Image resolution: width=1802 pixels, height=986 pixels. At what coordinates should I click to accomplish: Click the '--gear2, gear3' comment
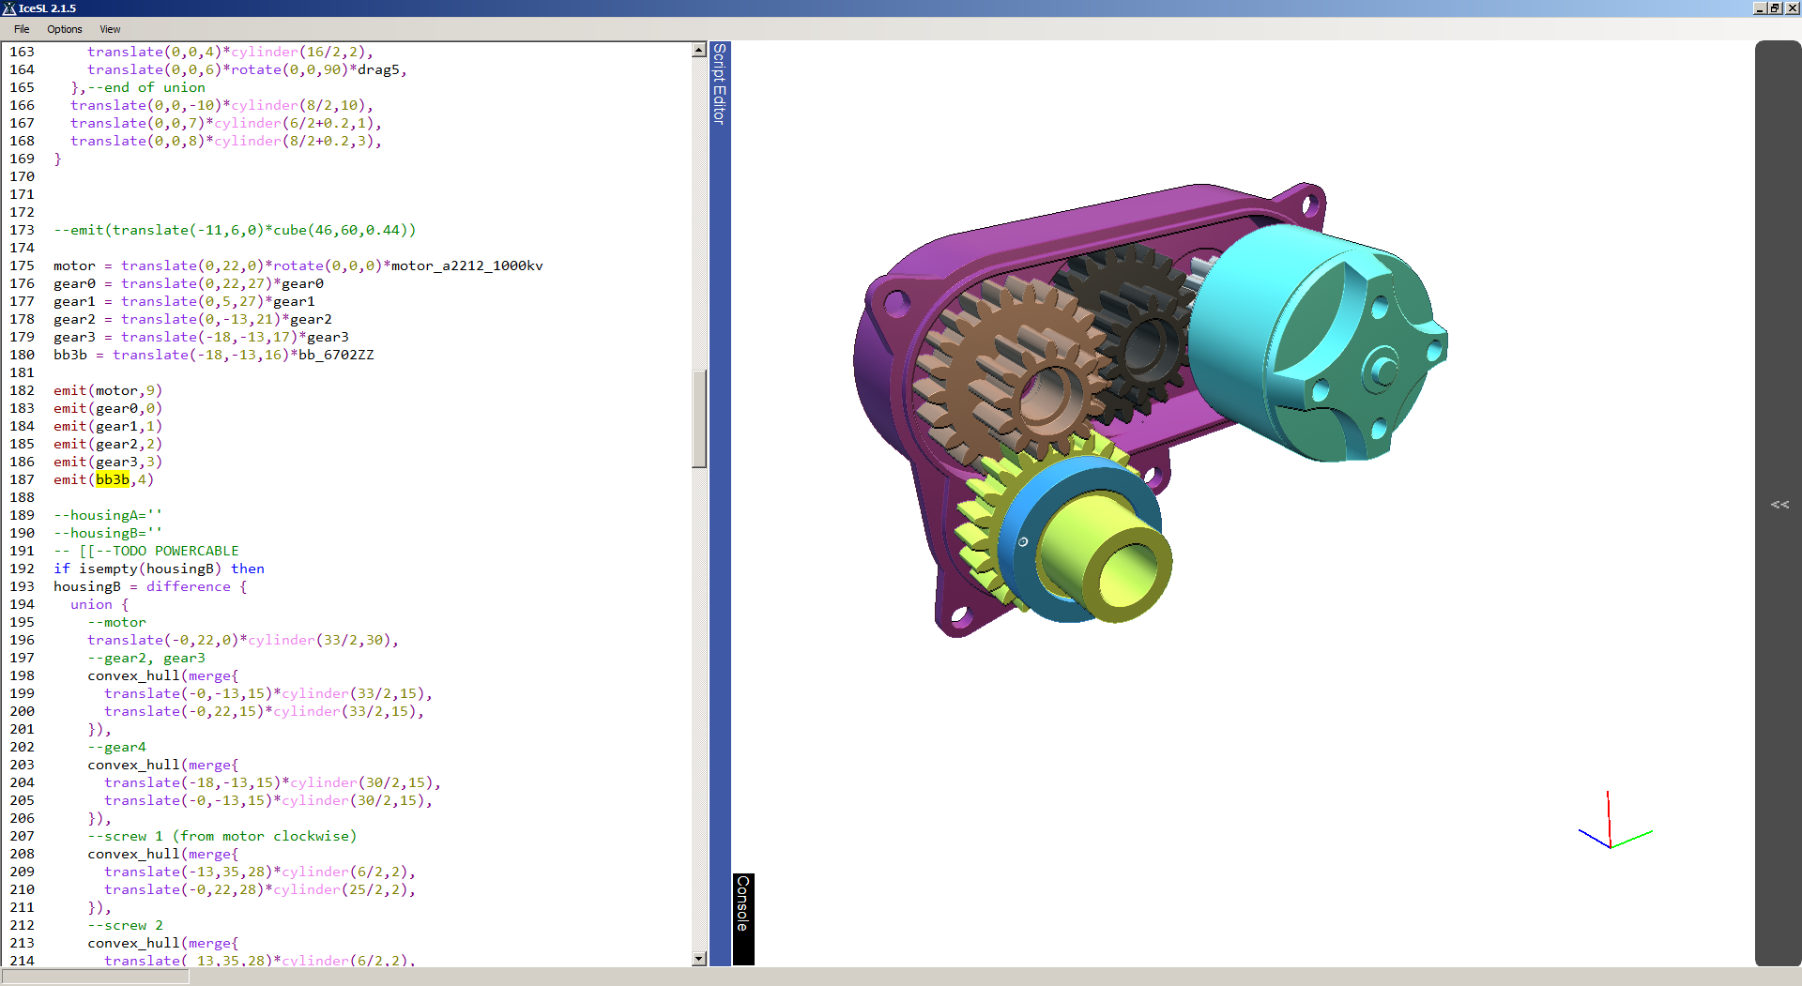(x=146, y=658)
